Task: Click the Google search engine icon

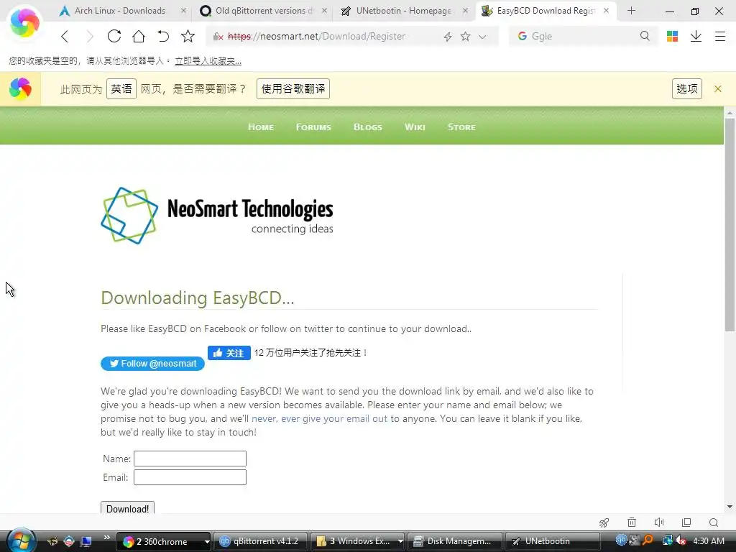Action: tap(522, 36)
